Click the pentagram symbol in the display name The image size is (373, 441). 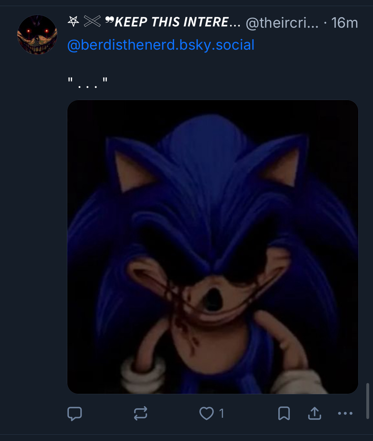[x=74, y=22]
